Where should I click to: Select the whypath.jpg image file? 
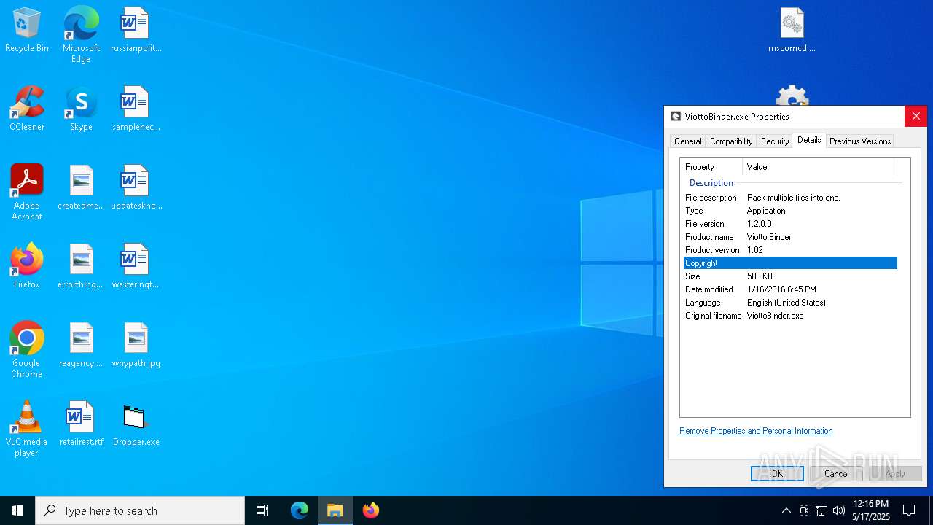136,346
